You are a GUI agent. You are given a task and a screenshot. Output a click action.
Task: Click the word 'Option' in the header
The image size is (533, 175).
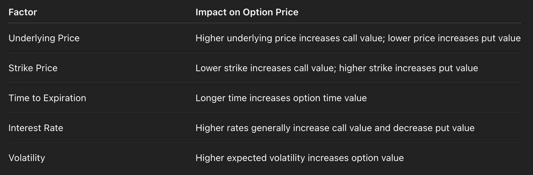point(256,12)
